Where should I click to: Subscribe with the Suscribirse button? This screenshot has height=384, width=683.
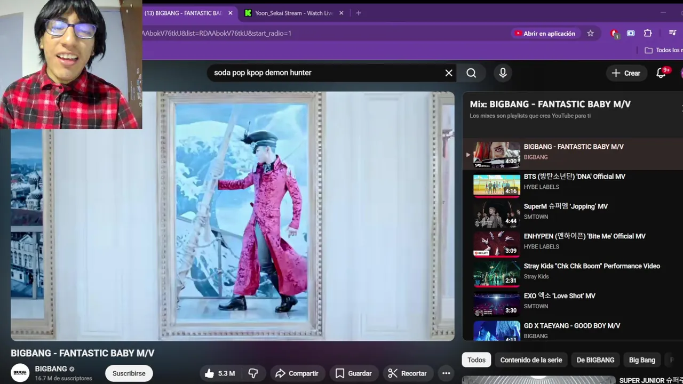(x=129, y=373)
